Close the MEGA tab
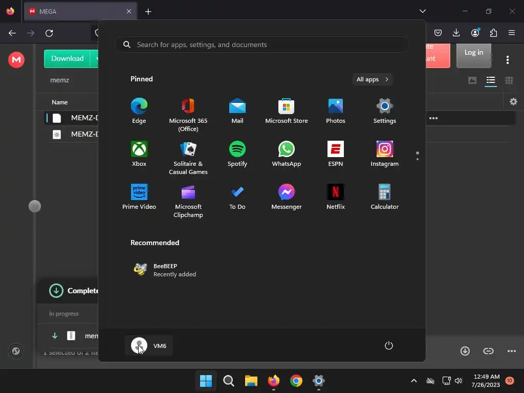The height and width of the screenshot is (393, 524). pos(129,11)
